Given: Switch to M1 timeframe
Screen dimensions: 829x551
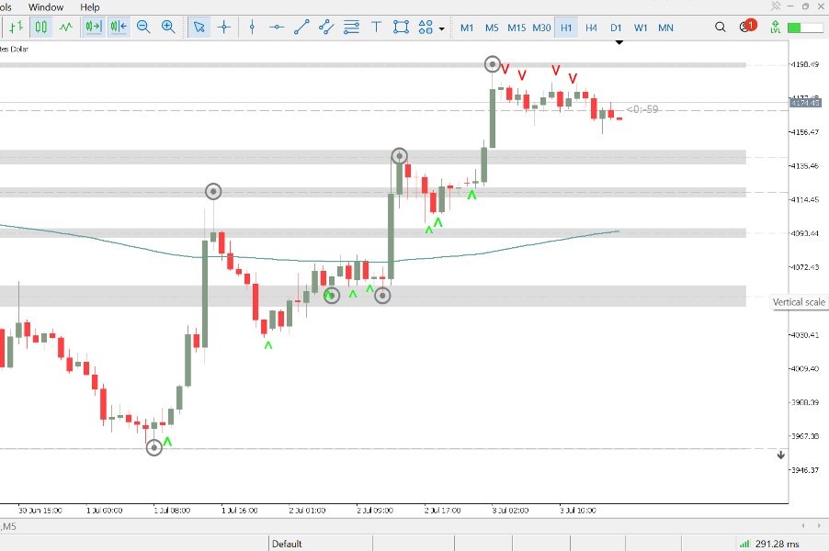Looking at the screenshot, I should pyautogui.click(x=467, y=28).
